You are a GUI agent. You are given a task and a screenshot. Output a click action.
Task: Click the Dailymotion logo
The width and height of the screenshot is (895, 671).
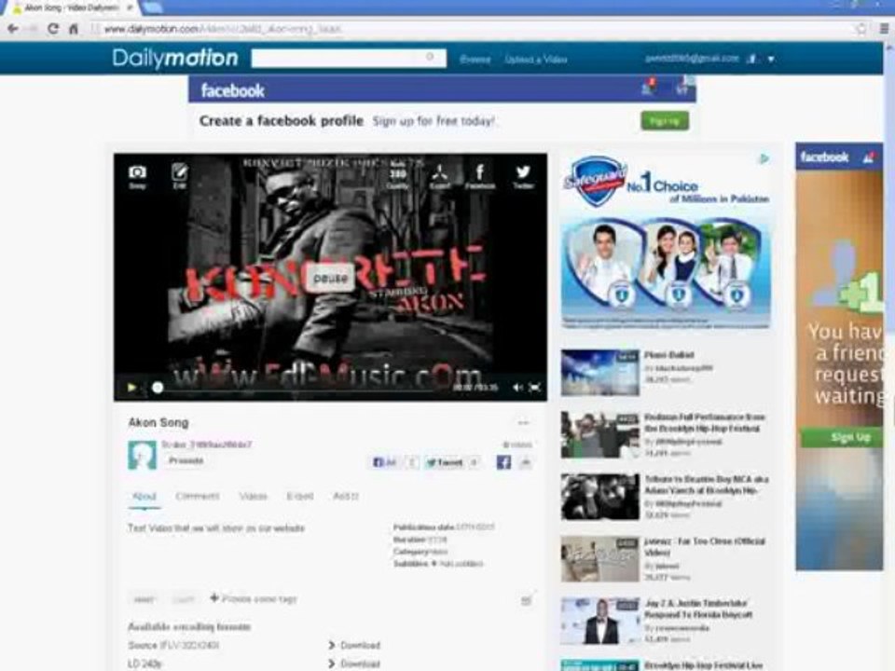(x=174, y=58)
